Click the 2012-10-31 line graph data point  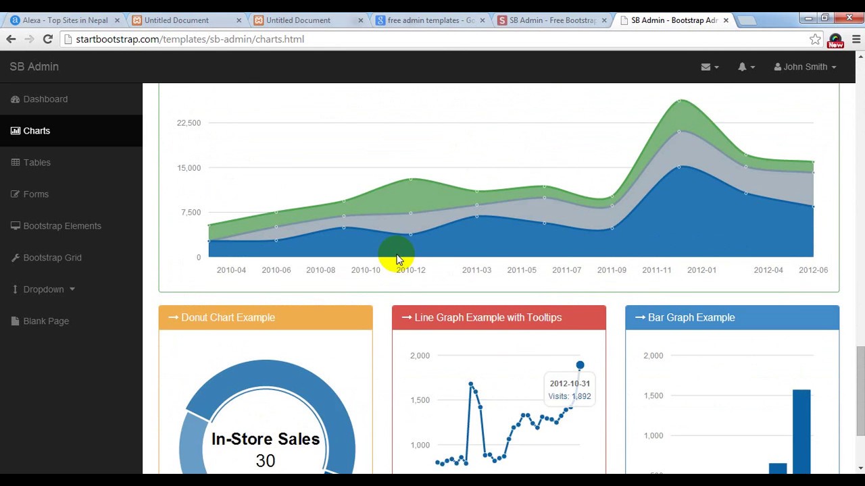580,365
